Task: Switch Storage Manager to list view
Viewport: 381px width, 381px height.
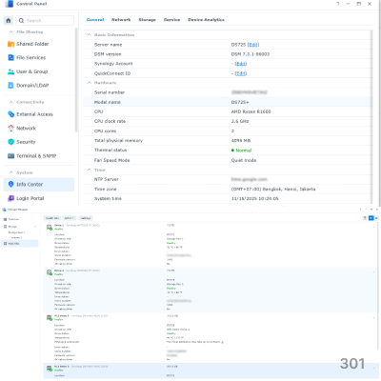Action: 376,218
